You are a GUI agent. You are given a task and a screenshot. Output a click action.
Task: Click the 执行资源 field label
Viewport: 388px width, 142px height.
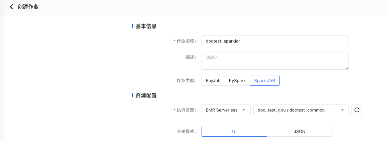tap(186, 110)
